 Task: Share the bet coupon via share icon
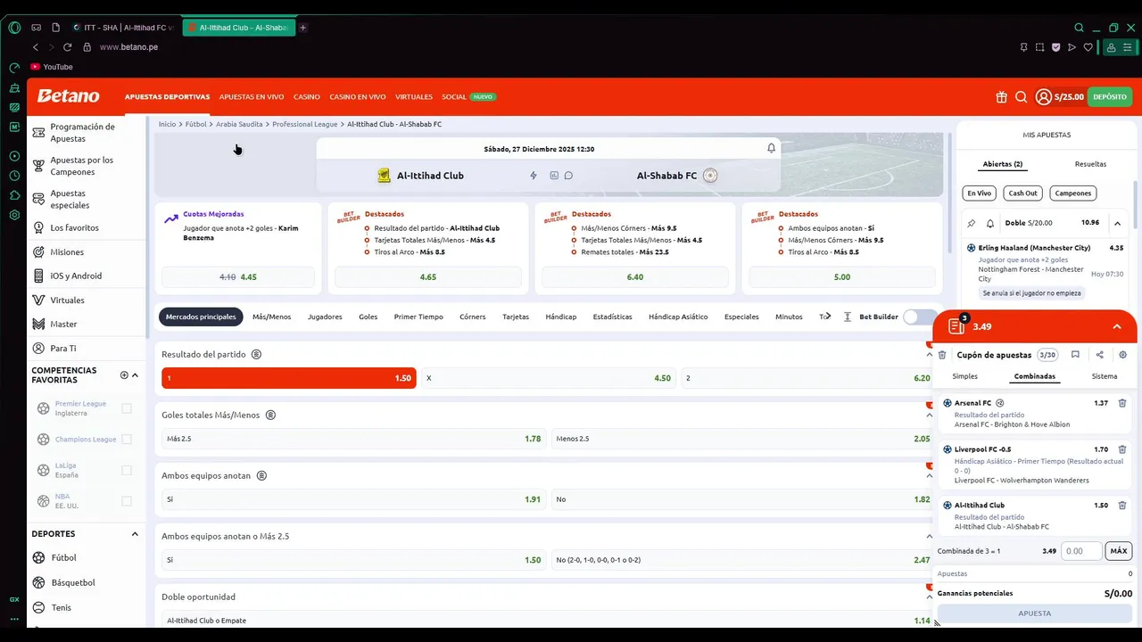1099,355
